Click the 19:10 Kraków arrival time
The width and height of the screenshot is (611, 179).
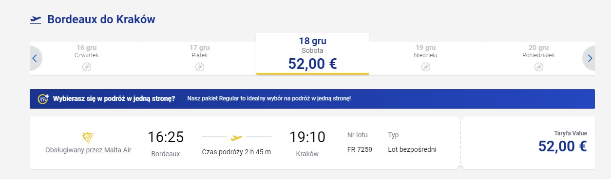click(307, 137)
